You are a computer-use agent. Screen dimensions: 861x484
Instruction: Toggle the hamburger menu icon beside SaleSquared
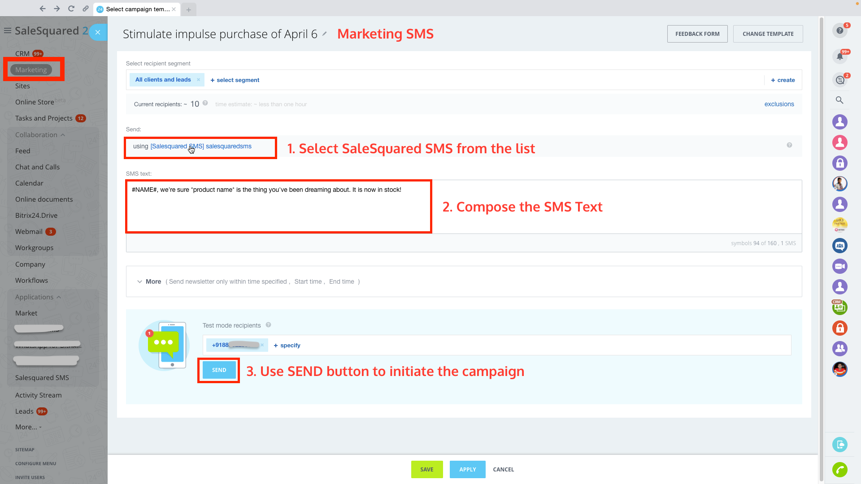[8, 30]
